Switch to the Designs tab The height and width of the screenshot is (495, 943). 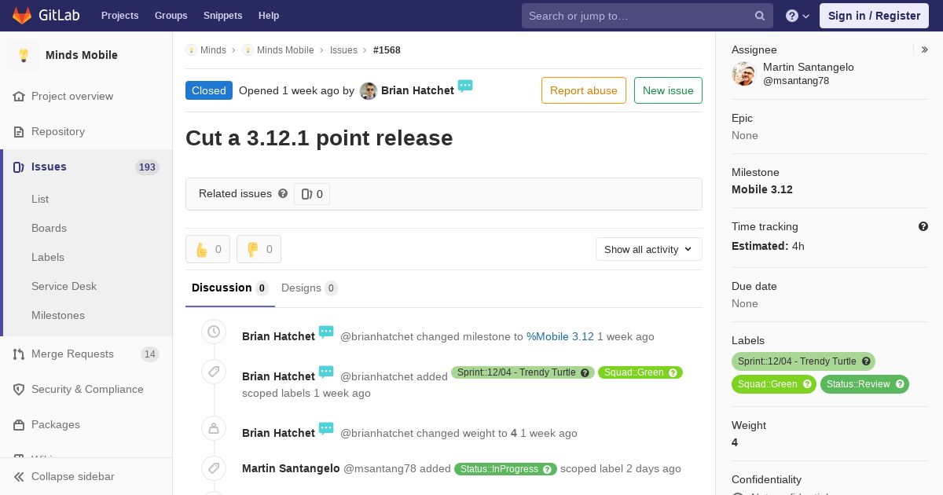(309, 288)
